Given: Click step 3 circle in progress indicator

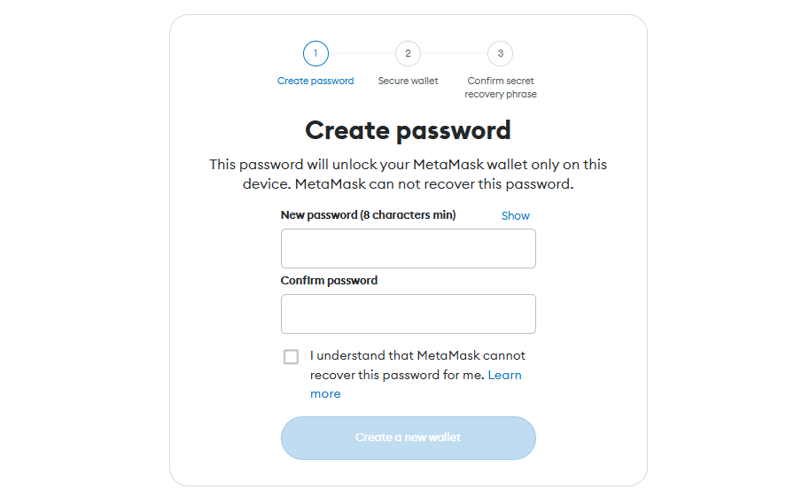Looking at the screenshot, I should point(500,54).
